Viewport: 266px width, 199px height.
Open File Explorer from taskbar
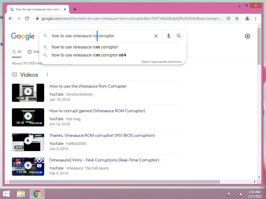tap(21, 194)
